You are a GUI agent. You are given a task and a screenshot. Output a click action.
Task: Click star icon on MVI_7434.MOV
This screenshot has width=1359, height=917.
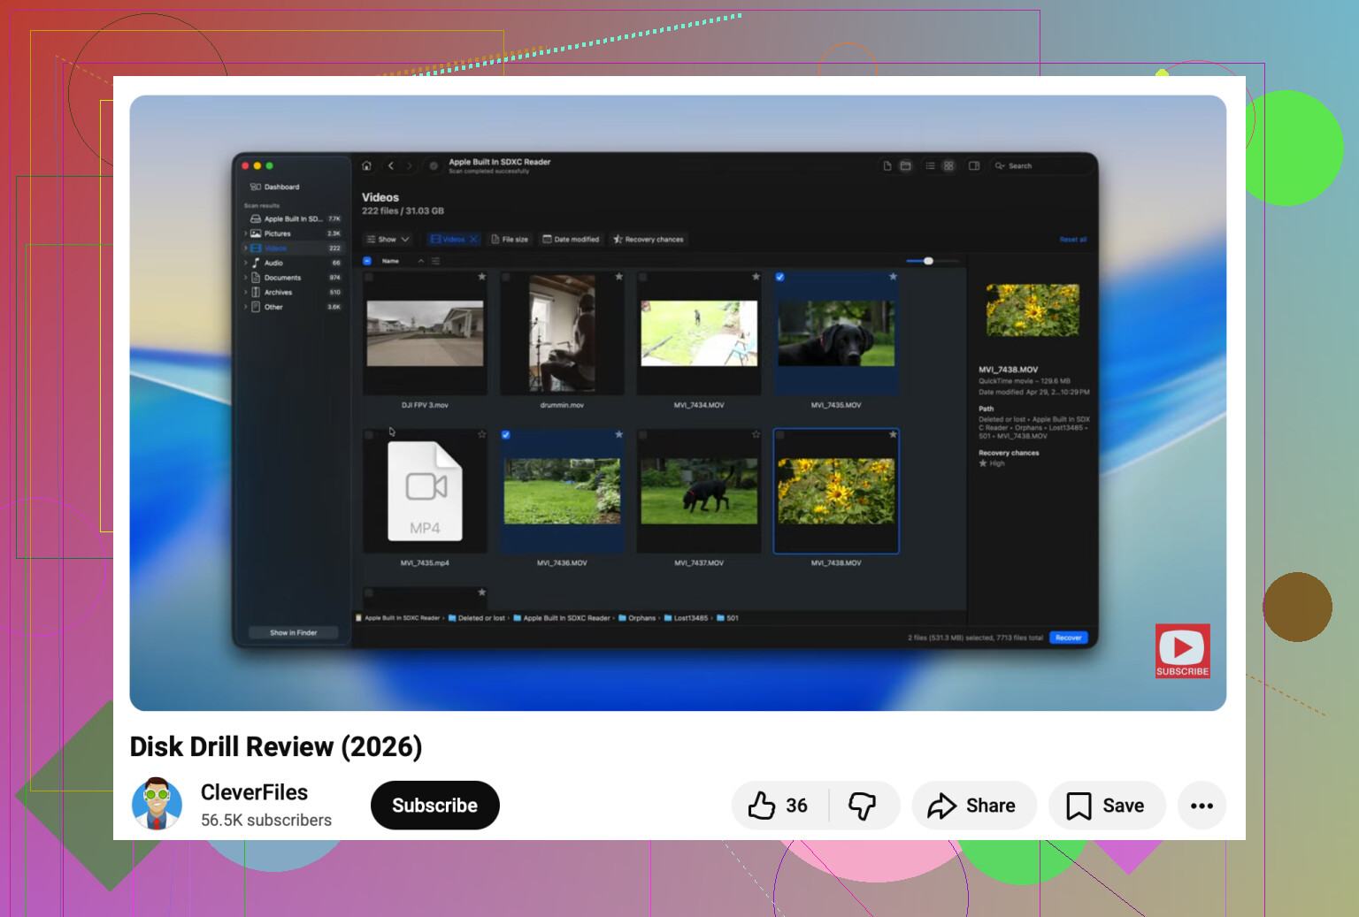coord(756,277)
